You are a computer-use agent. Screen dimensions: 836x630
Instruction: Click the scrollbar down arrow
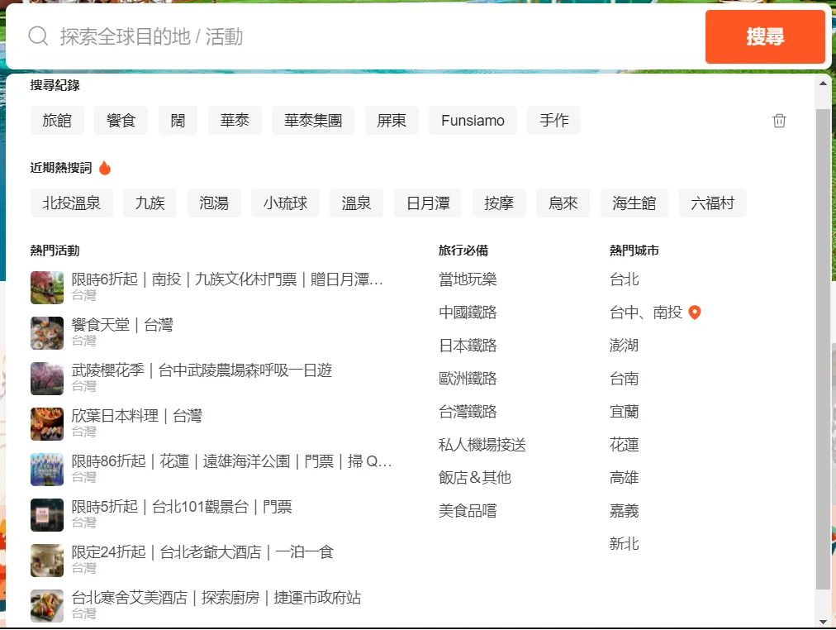click(823, 622)
